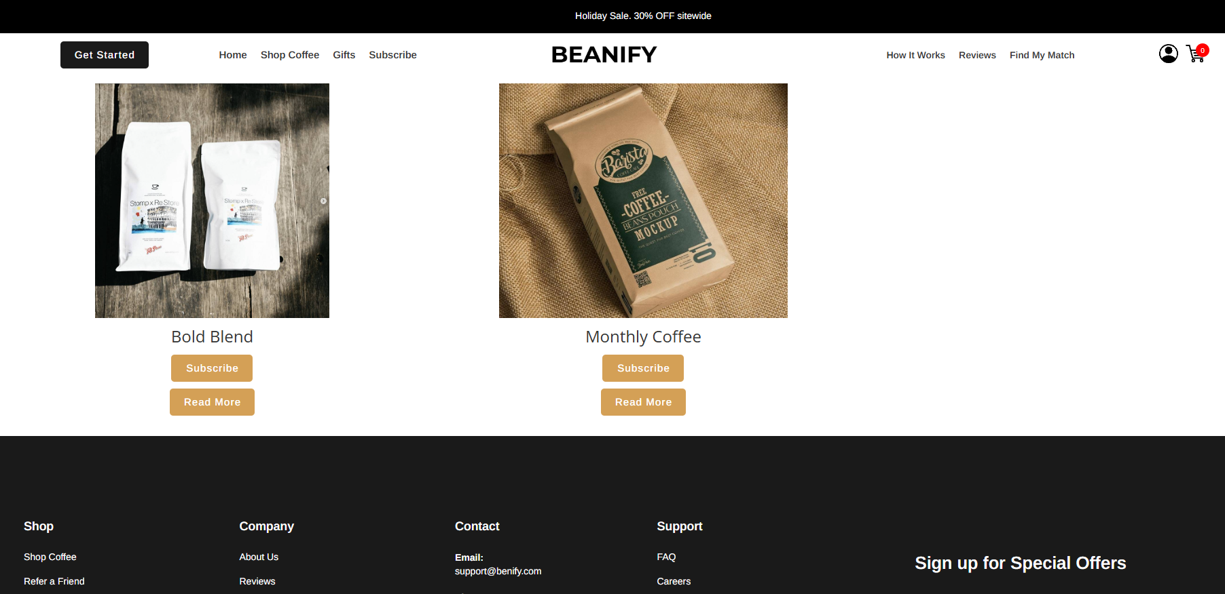This screenshot has width=1225, height=594.
Task: Open the Bold Blend product image
Action: tap(212, 201)
